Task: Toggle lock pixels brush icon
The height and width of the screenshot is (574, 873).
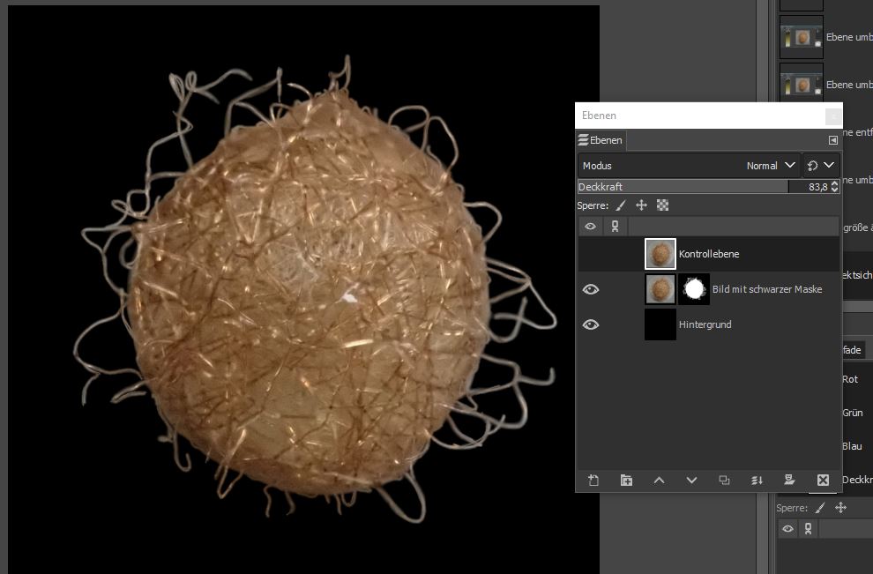Action: pyautogui.click(x=621, y=205)
